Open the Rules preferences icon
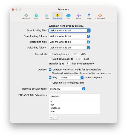The width and height of the screenshot is (127, 137). pyautogui.click(x=79, y=15)
